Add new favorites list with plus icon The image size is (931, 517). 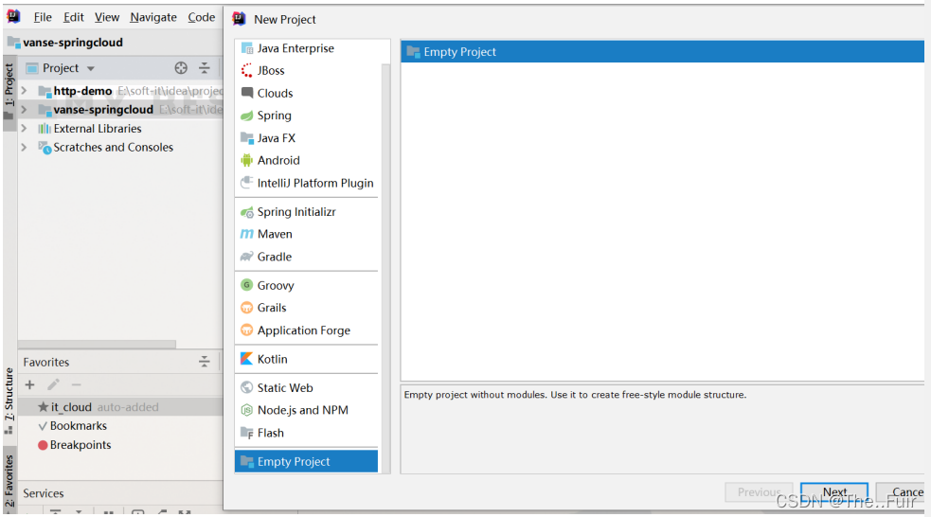click(x=29, y=384)
